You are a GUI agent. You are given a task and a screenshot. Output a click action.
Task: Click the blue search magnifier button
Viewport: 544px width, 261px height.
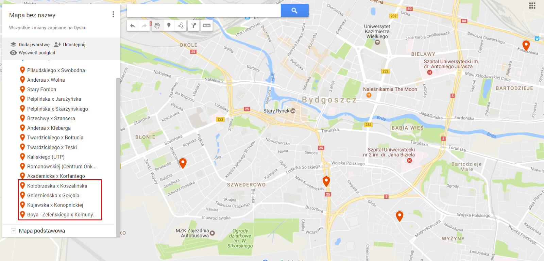pos(294,11)
